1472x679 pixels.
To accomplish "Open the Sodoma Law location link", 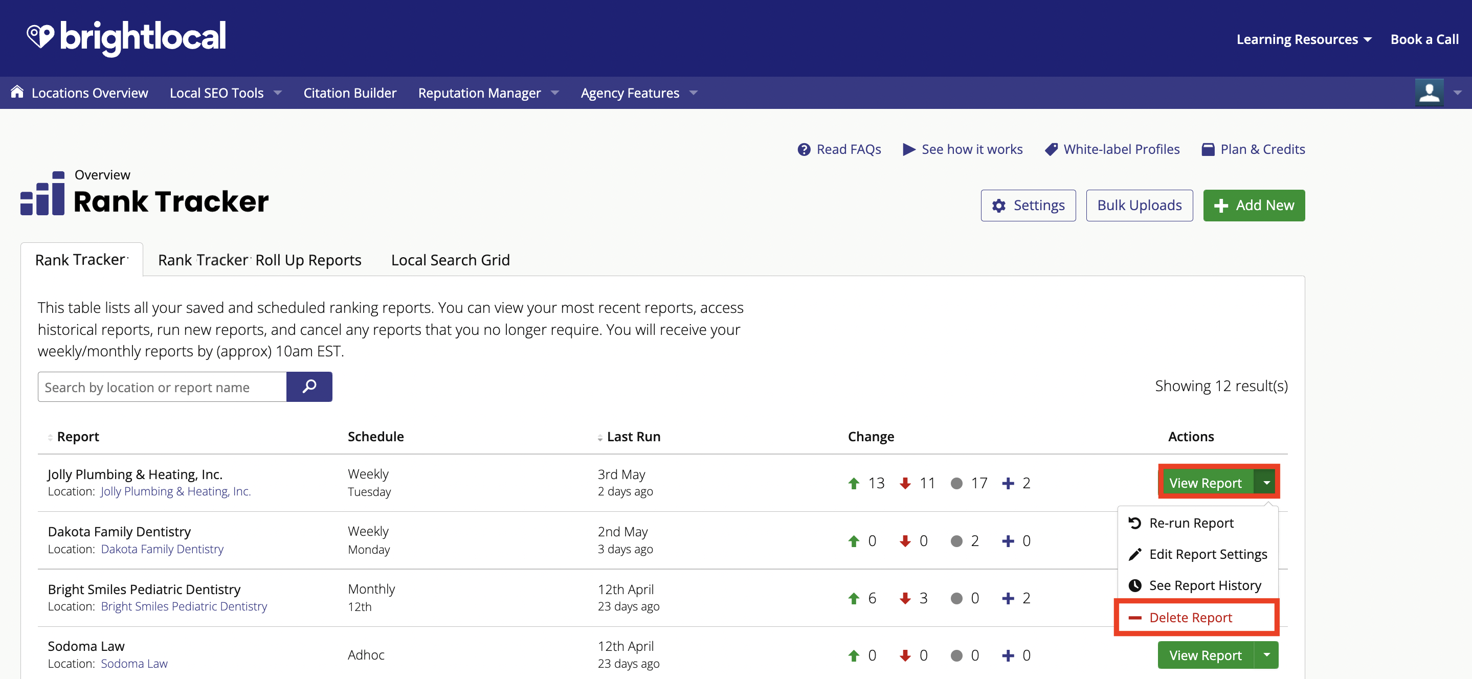I will pyautogui.click(x=135, y=664).
